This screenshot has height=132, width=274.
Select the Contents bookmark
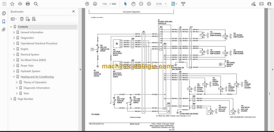[x=23, y=27]
